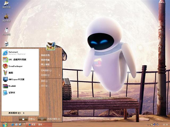Click the Start orb button
The height and width of the screenshot is (127, 170).
(x=5, y=125)
